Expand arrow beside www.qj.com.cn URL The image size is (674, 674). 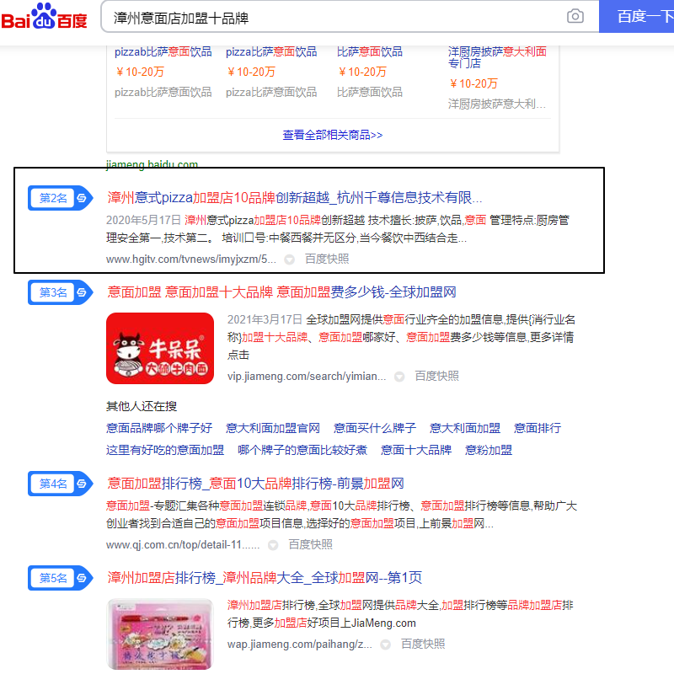pos(273,545)
